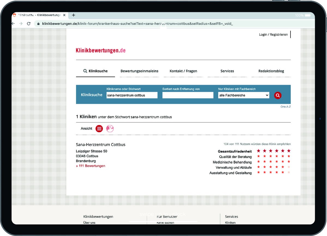Close the Kliniksuche browser tab
The width and height of the screenshot is (327, 236).
tap(64, 15)
